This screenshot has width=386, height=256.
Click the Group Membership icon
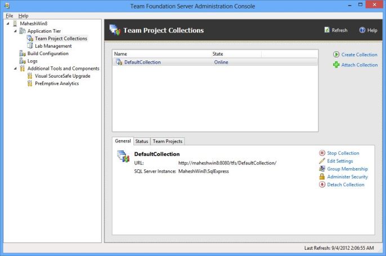[x=322, y=169]
